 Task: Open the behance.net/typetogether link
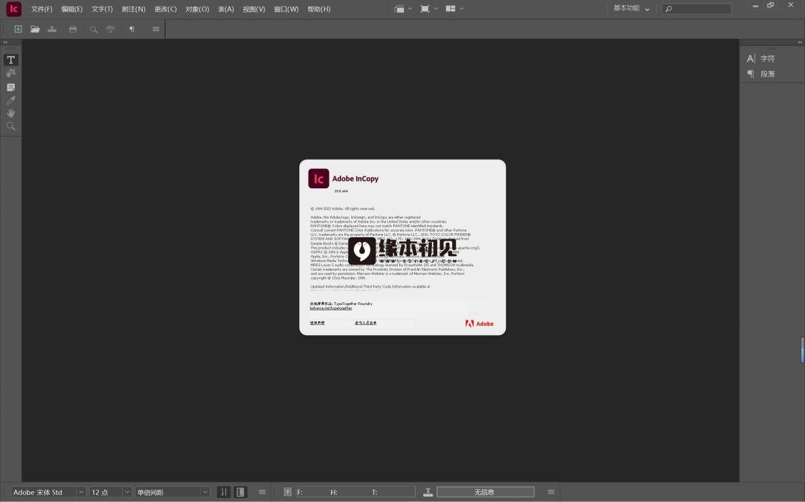(x=331, y=308)
